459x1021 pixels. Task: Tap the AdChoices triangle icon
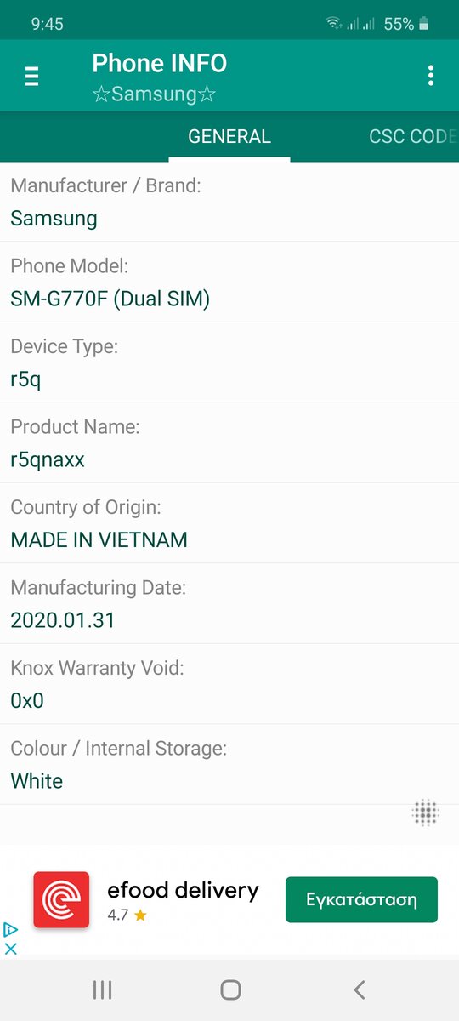(x=10, y=929)
